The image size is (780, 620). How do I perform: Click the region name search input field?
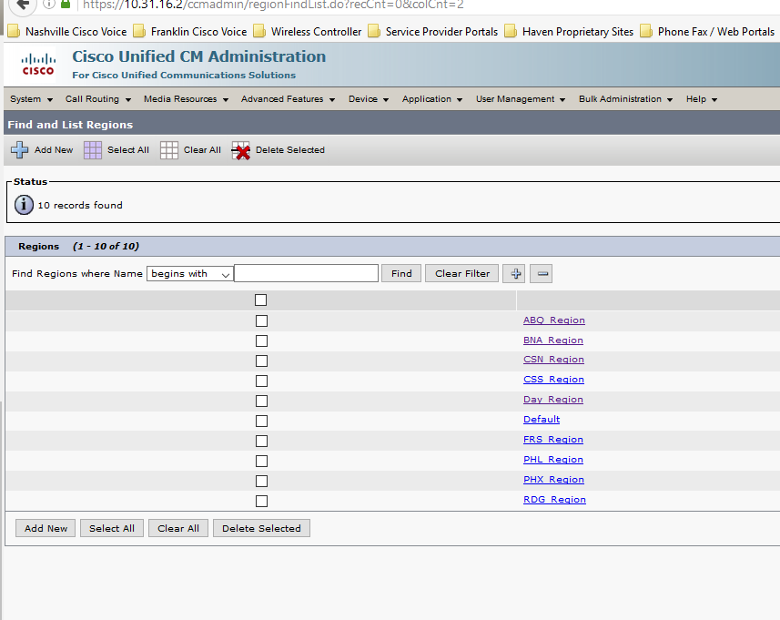(x=307, y=273)
